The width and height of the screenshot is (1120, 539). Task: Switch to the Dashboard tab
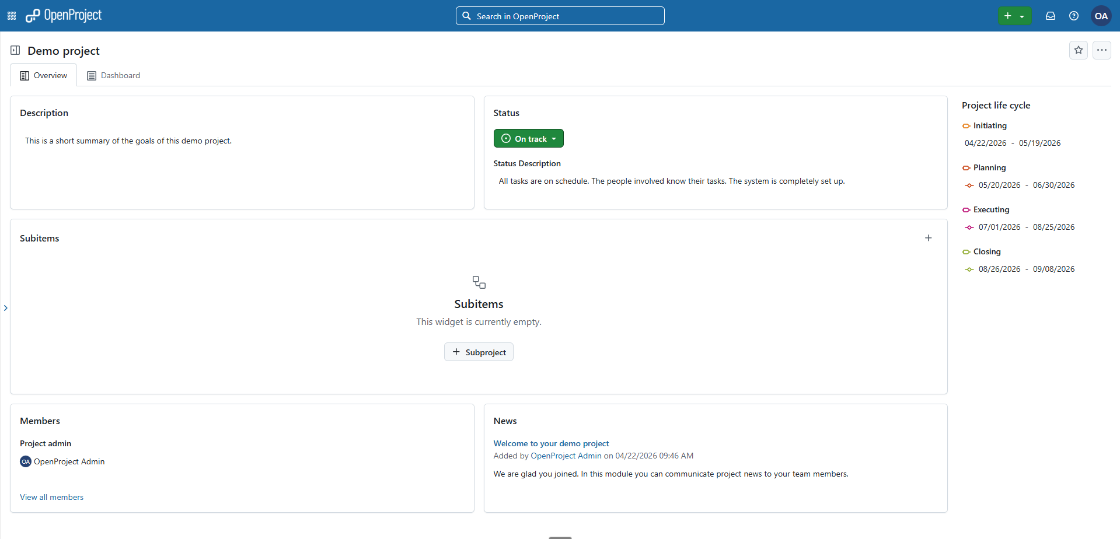(113, 75)
